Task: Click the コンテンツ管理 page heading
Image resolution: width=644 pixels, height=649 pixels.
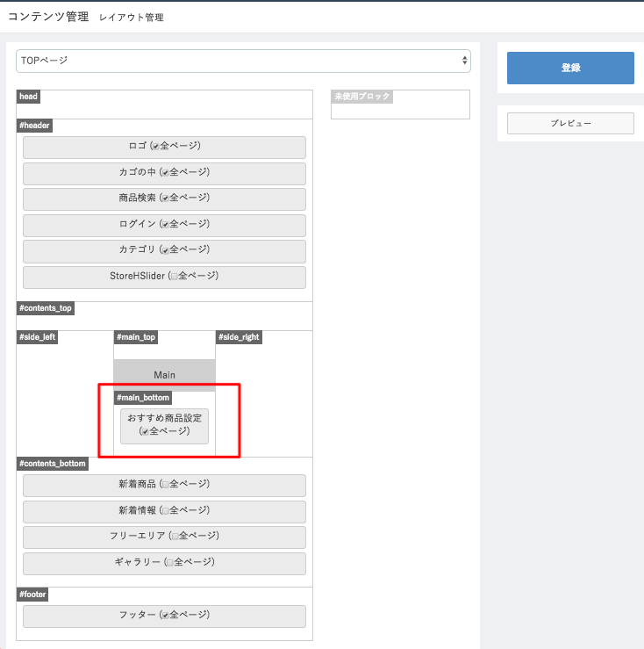Action: [48, 17]
